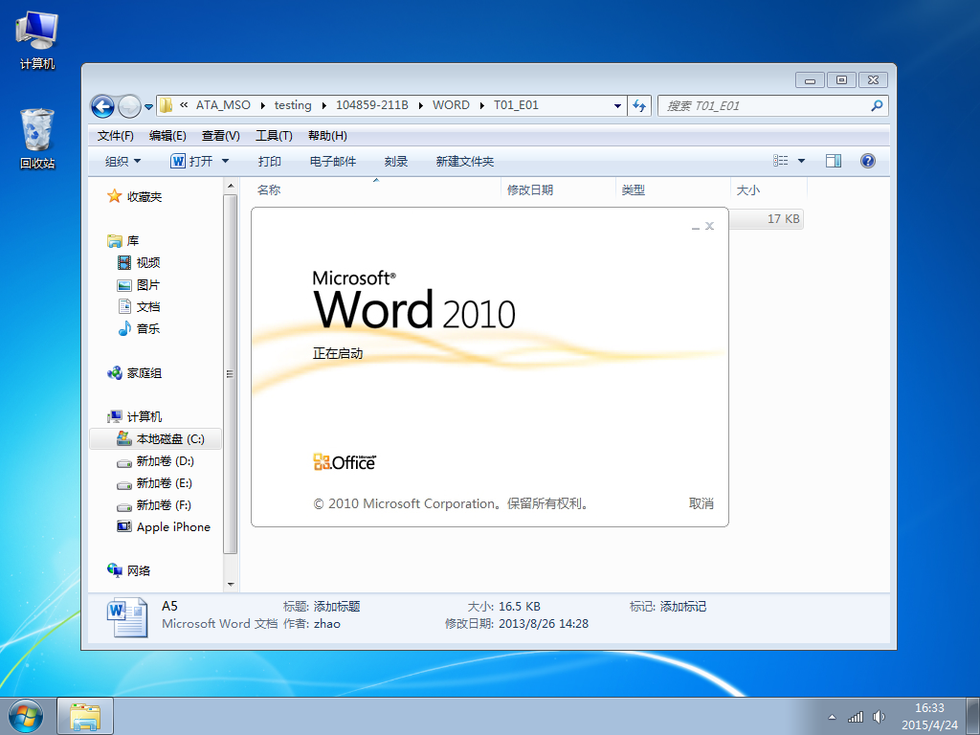
Task: Expand the 组织 toolbar dropdown
Action: pyautogui.click(x=123, y=161)
